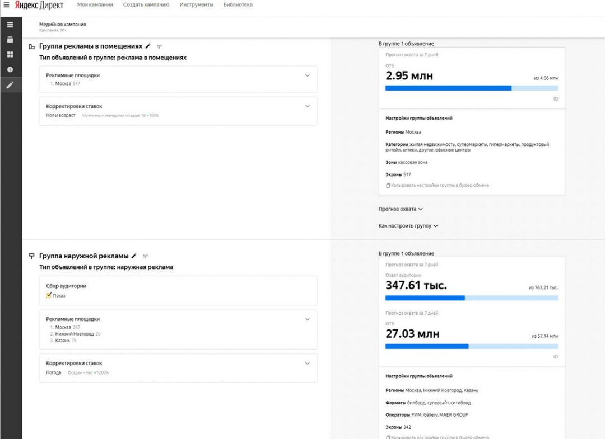The width and height of the screenshot is (605, 439).
Task: Expand Рекламные площадки in the indoor group
Action: click(x=307, y=75)
